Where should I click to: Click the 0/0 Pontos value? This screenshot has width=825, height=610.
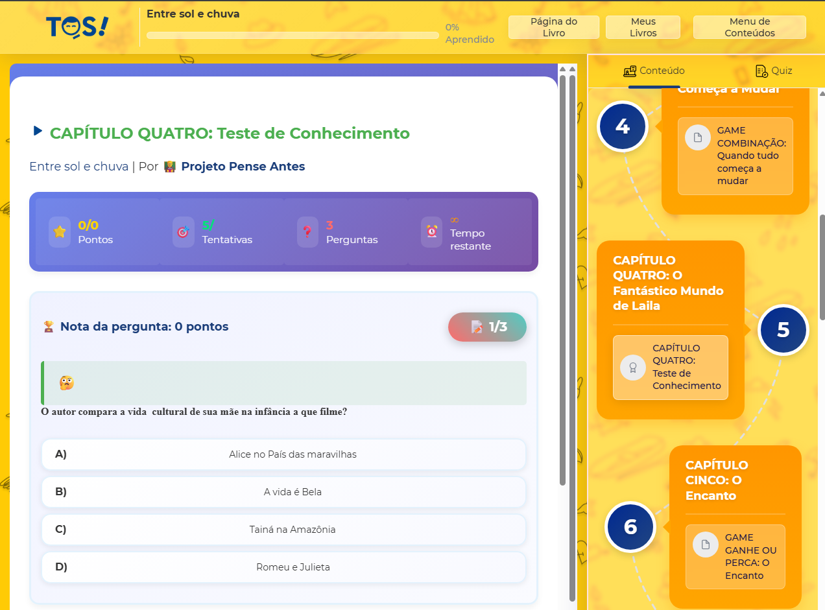click(88, 225)
